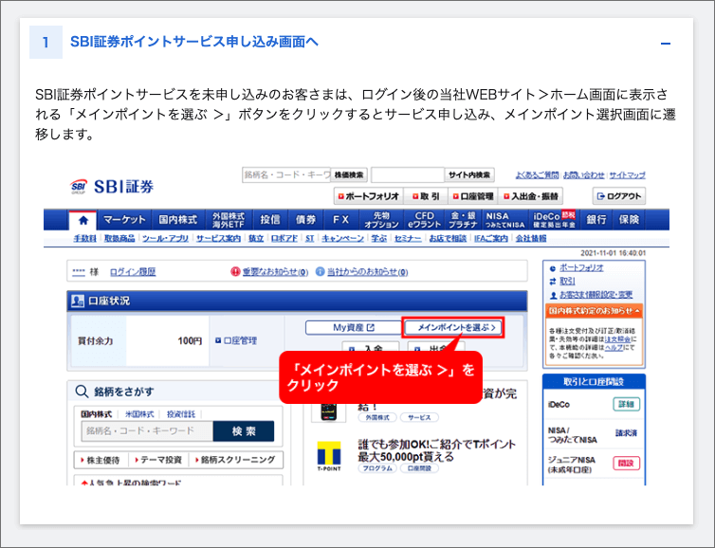Image resolution: width=715 pixels, height=548 pixels.
Task: Open the マーケット tab
Action: point(124,220)
